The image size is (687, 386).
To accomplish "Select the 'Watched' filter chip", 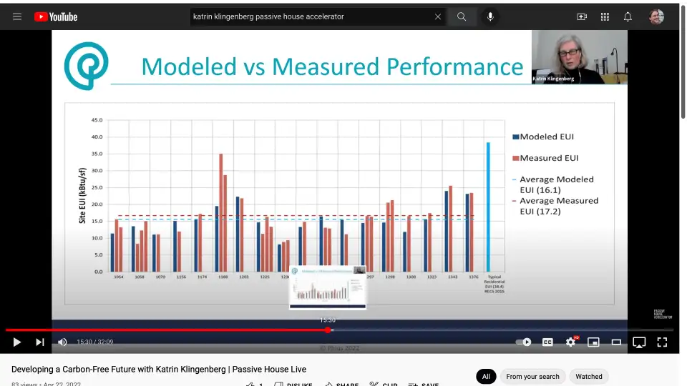I will 589,376.
